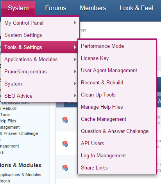Viewport: 161px width, 184px height.
Task: Click the first application blocks icon
Action: (65, 120)
